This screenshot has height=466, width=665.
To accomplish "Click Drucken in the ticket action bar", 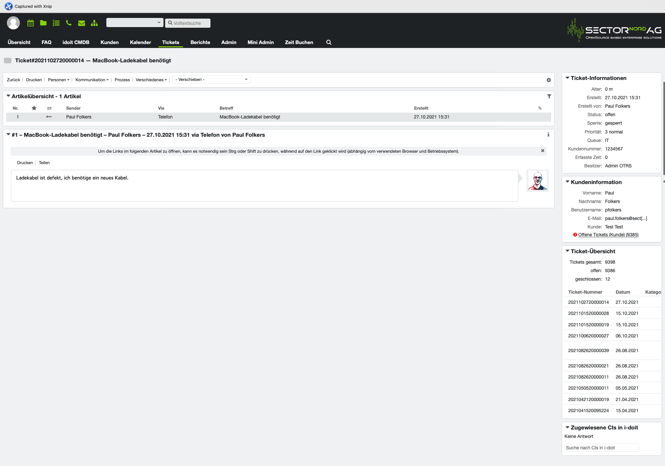I will pyautogui.click(x=34, y=80).
